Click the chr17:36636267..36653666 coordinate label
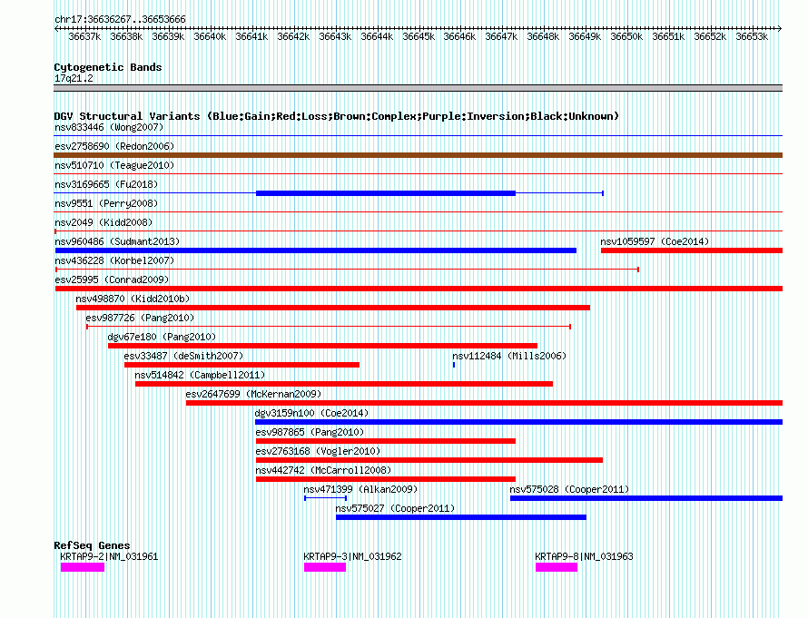808x618 pixels. pyautogui.click(x=120, y=19)
